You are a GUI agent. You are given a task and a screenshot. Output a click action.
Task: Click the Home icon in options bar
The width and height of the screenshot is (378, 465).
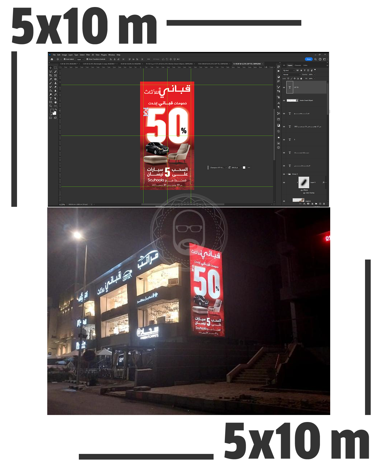pyautogui.click(x=52, y=59)
